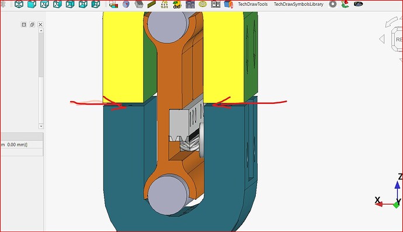The width and height of the screenshot is (403, 232).
Task: Click the side panel scrollbar up arrow
Action: (41, 30)
